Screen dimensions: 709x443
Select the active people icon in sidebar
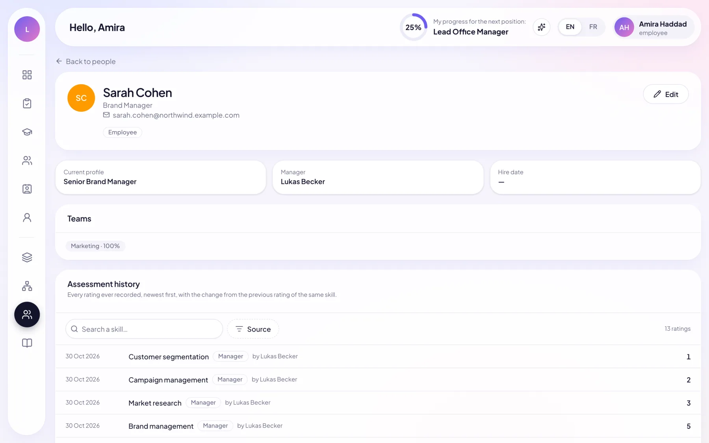27,315
